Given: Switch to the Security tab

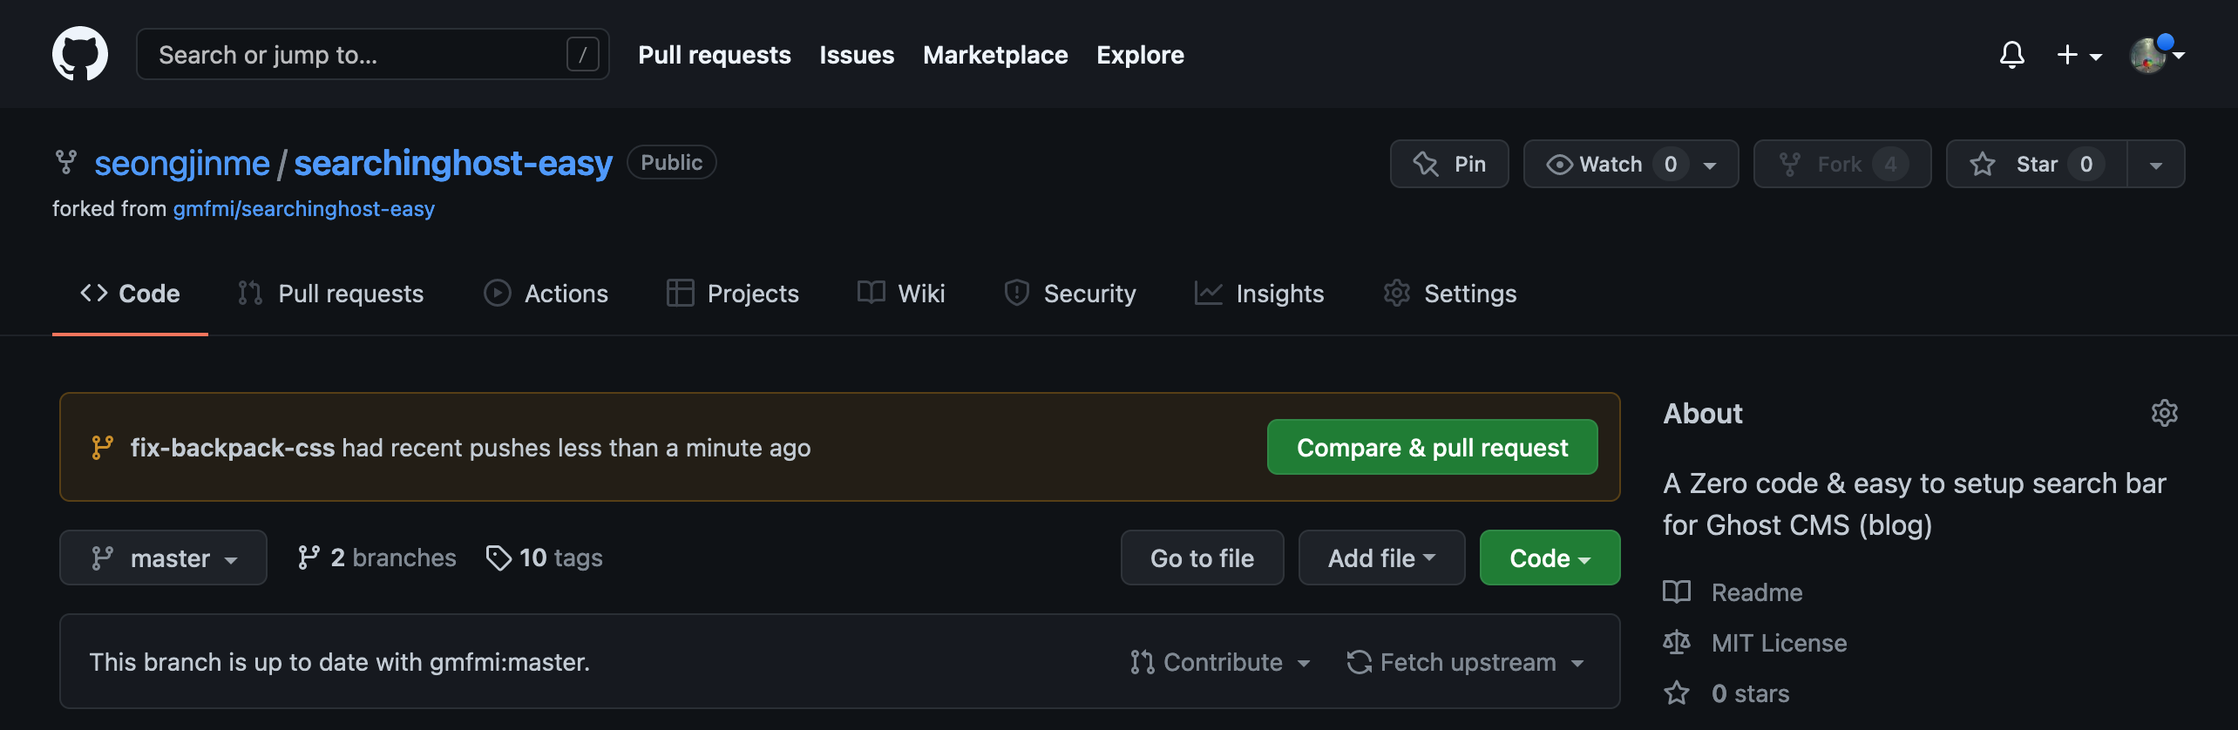Looking at the screenshot, I should (1070, 294).
